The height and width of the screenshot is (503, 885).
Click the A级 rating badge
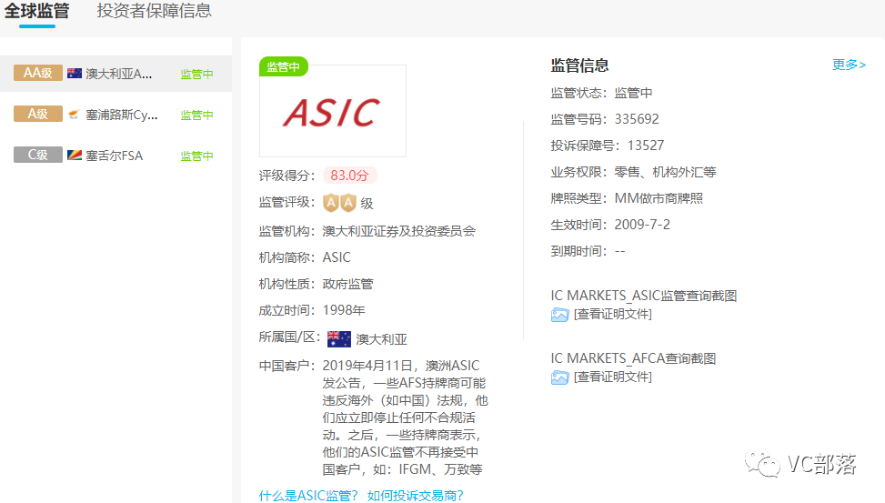tap(38, 114)
